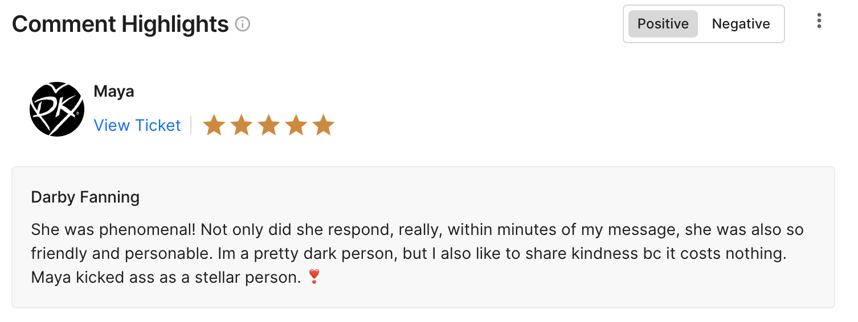Image resolution: width=858 pixels, height=322 pixels.
Task: Click the "She was phenomenal!" sentence
Action: point(113,230)
